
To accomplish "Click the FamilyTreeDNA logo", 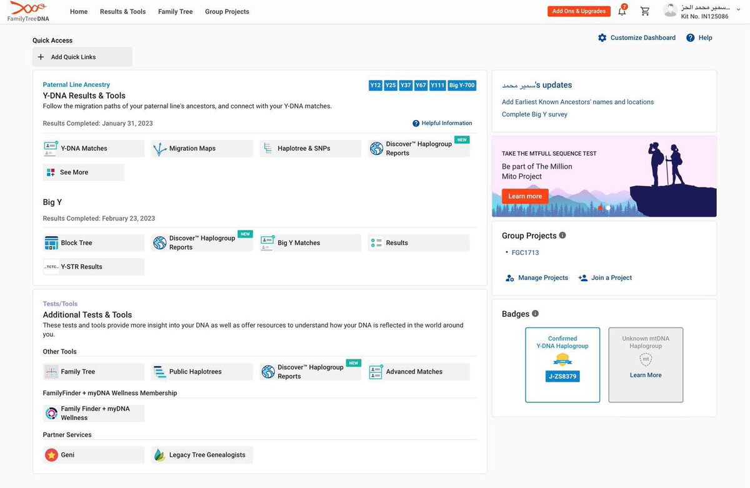I will click(28, 11).
